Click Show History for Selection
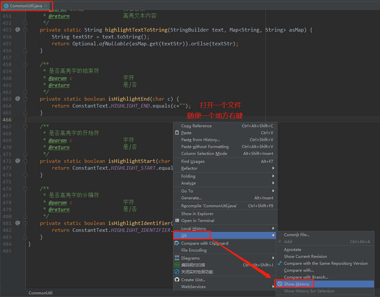Viewport: 380px width, 297px height. pyautogui.click(x=325, y=291)
